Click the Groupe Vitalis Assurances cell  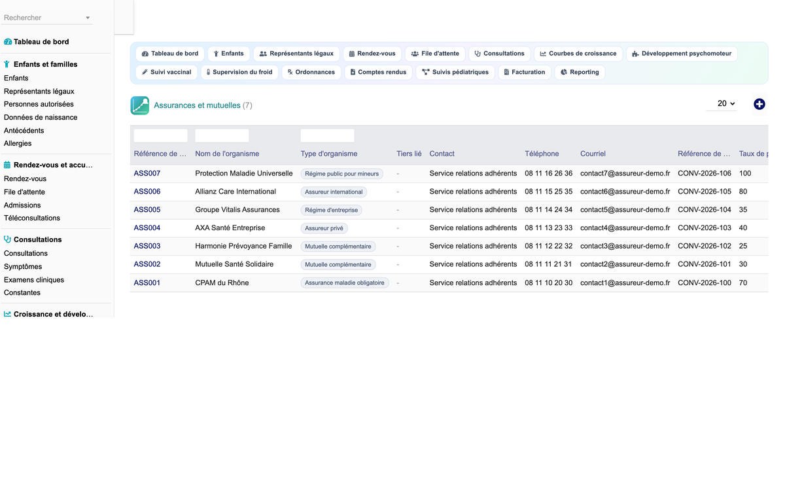point(237,210)
